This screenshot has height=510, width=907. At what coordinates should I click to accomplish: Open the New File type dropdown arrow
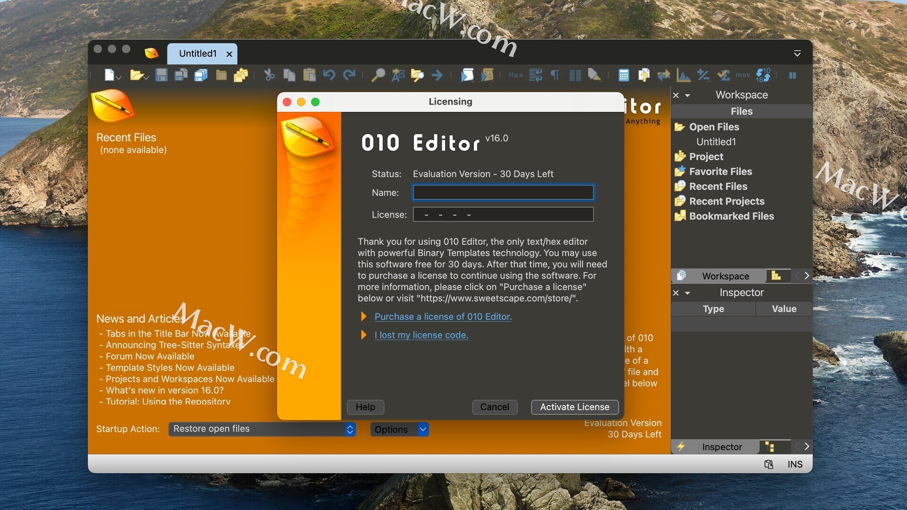coord(119,77)
